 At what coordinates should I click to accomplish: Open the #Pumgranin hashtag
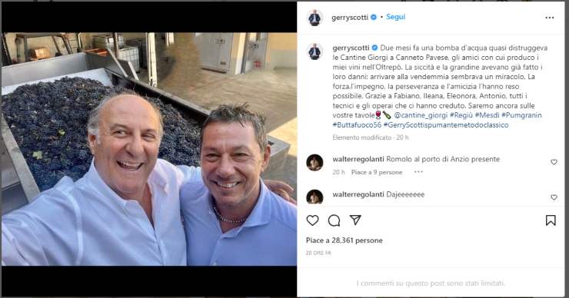(521, 115)
